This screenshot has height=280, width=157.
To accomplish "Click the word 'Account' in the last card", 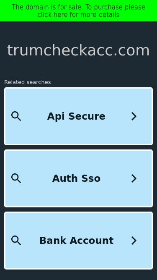I will point(92,241).
